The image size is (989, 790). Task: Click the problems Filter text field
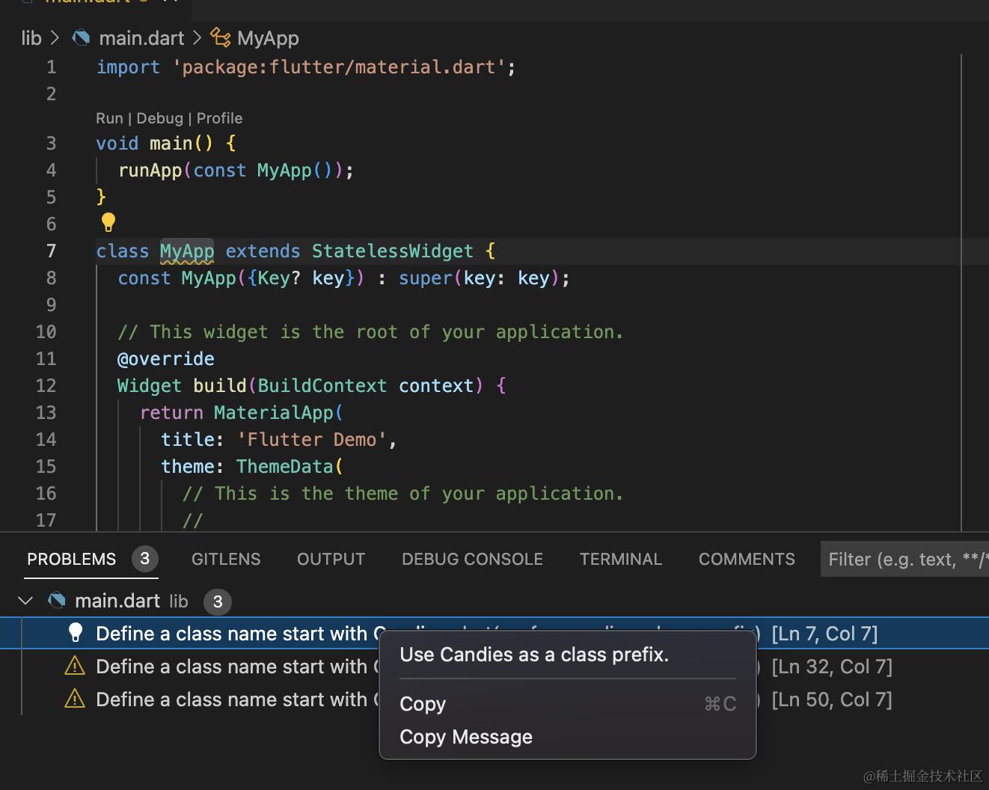pyautogui.click(x=905, y=560)
